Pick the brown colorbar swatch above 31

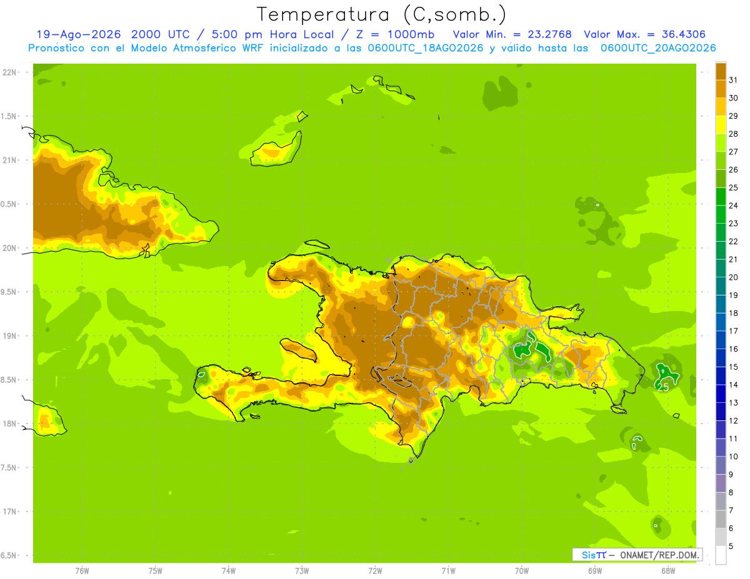[x=721, y=71]
